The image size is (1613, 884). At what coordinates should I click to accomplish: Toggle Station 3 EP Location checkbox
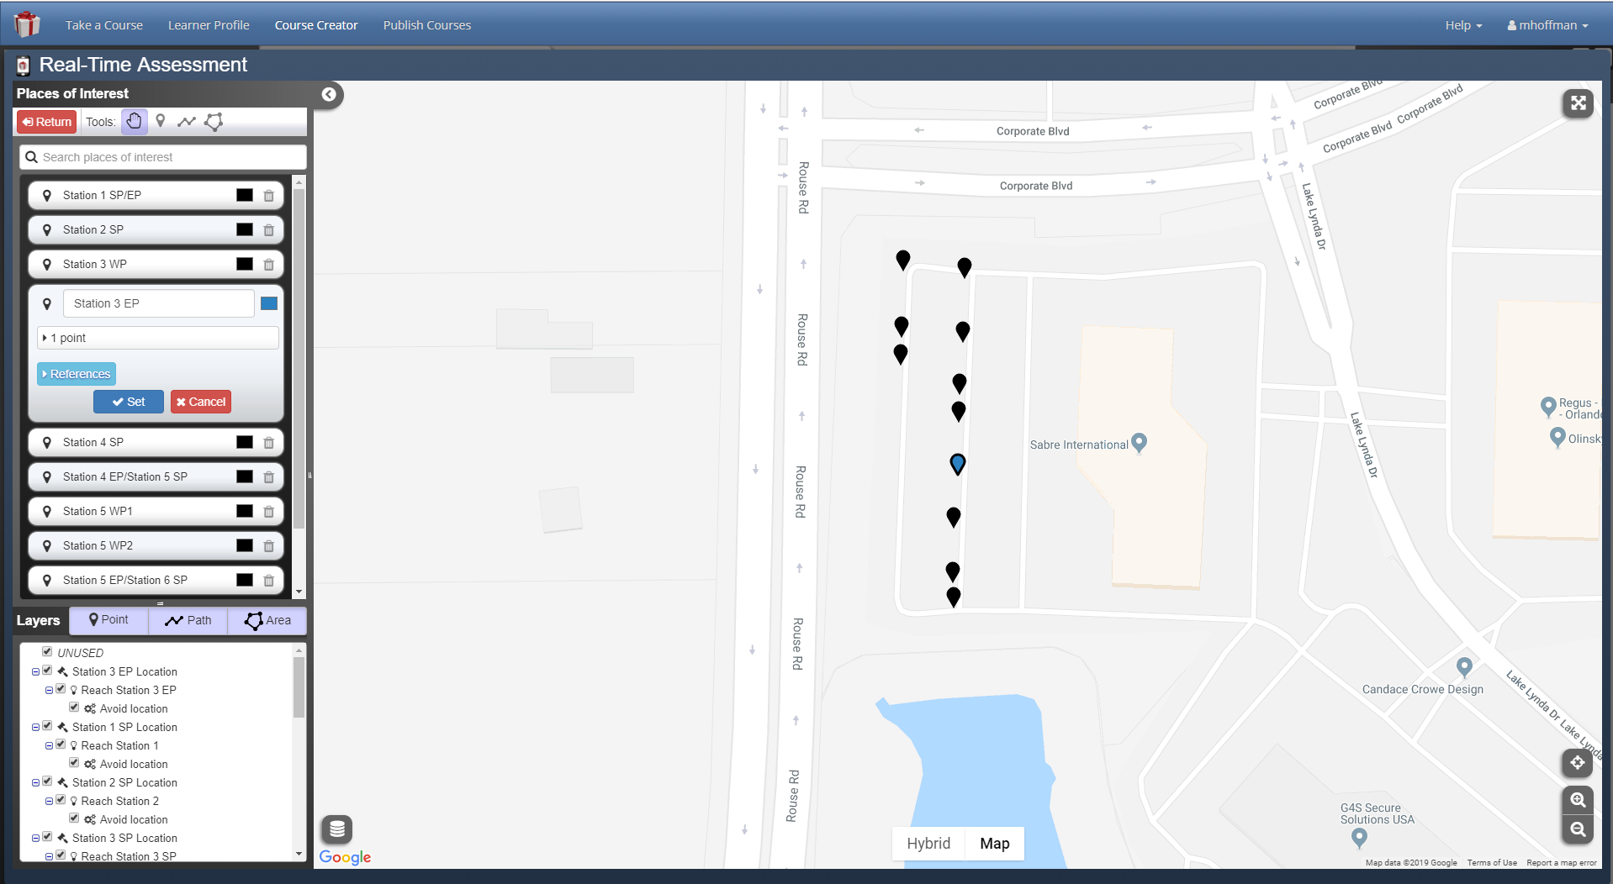point(48,671)
